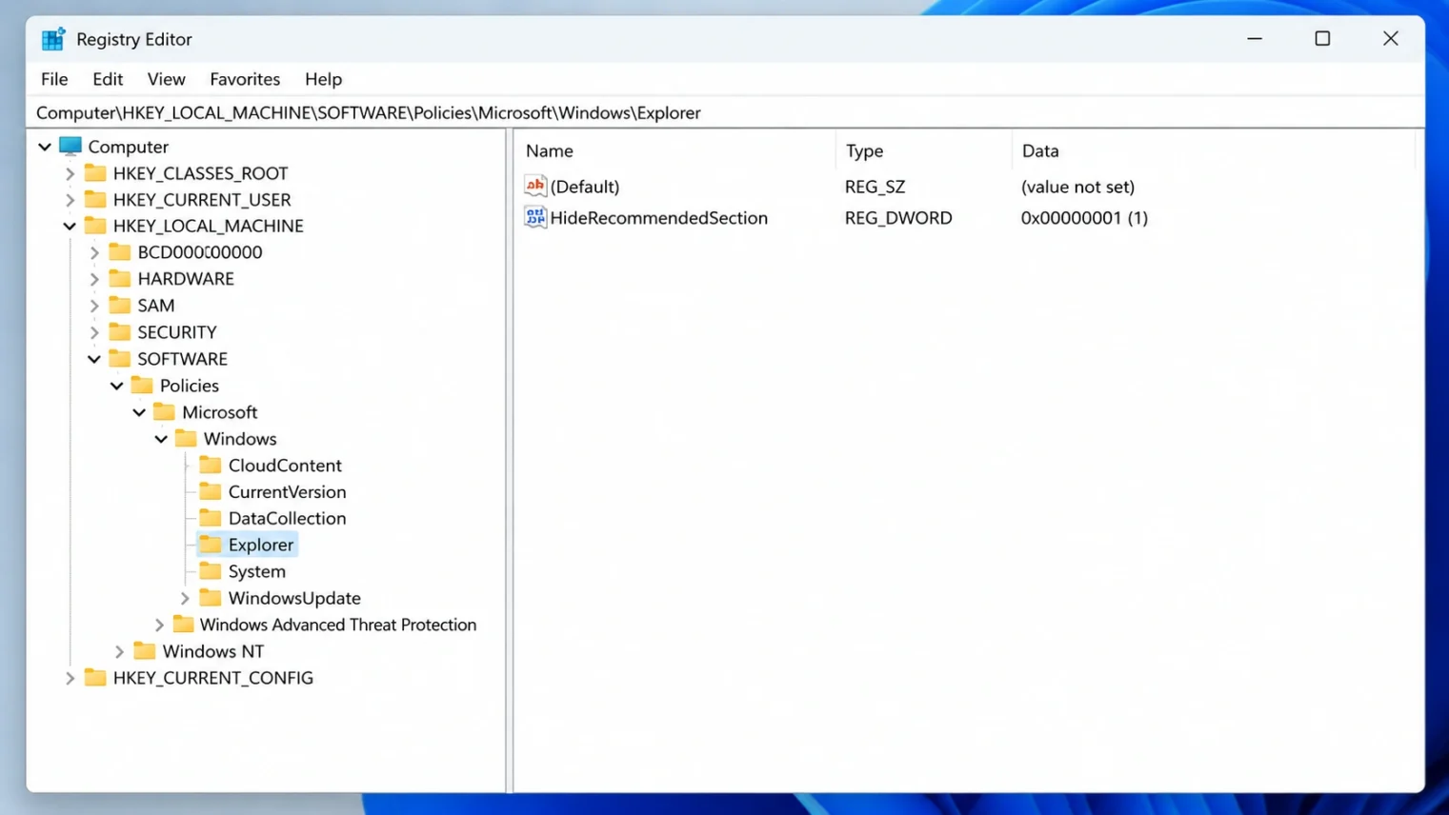Click the 0x00000001 (1) data cell
1449x815 pixels.
[1084, 218]
